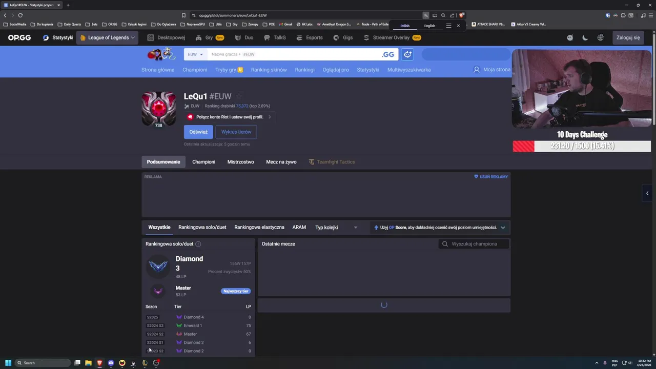Click the browser address bar URL
Screen dimensions: 656x369
233,15
